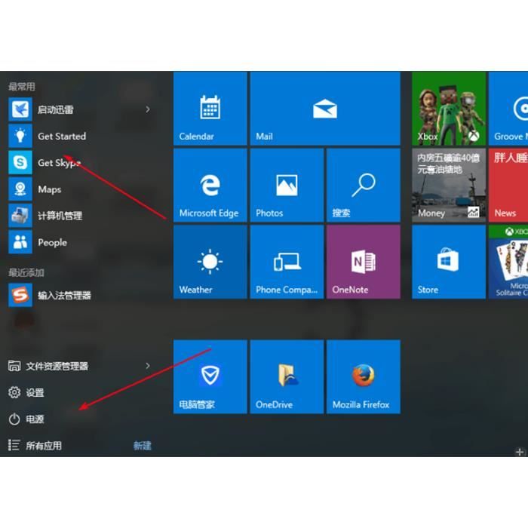
Task: Click the Money news thumbnail tile
Action: click(x=448, y=185)
